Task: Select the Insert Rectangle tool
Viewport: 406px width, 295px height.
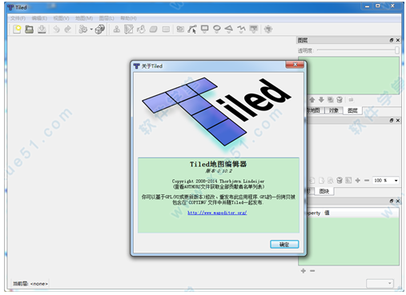Action: [x=205, y=29]
